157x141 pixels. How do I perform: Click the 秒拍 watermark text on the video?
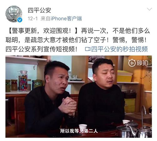coord(142,63)
